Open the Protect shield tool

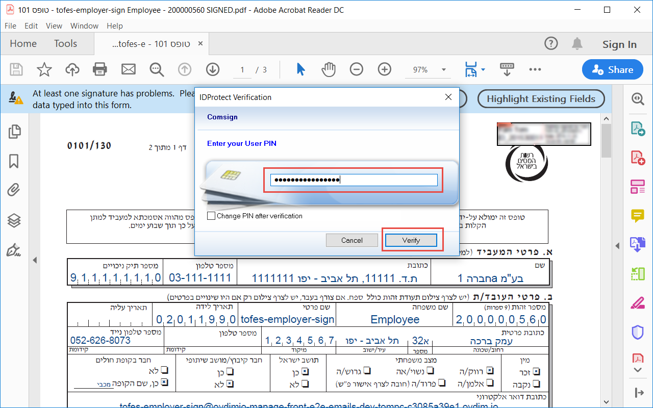(x=638, y=333)
